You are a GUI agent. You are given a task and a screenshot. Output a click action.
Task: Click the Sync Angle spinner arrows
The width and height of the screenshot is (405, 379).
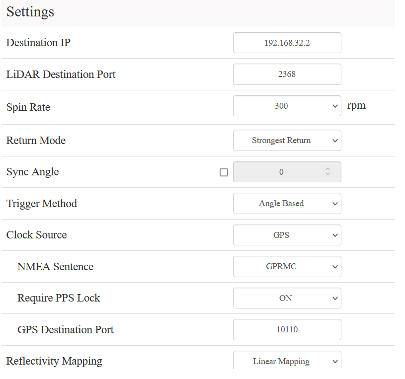[x=327, y=172]
